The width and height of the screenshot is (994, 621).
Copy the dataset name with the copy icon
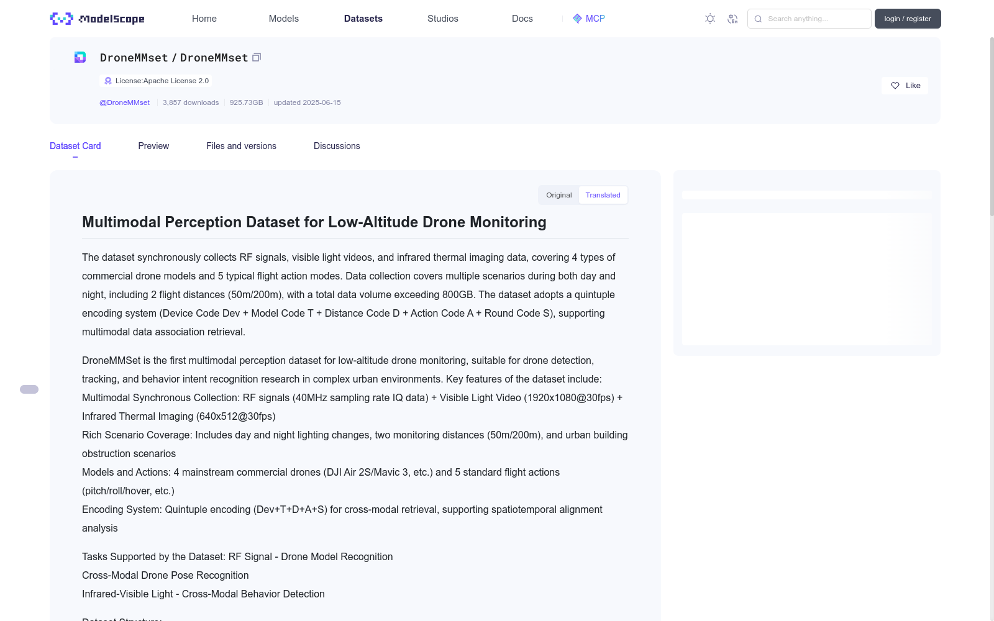coord(257,57)
